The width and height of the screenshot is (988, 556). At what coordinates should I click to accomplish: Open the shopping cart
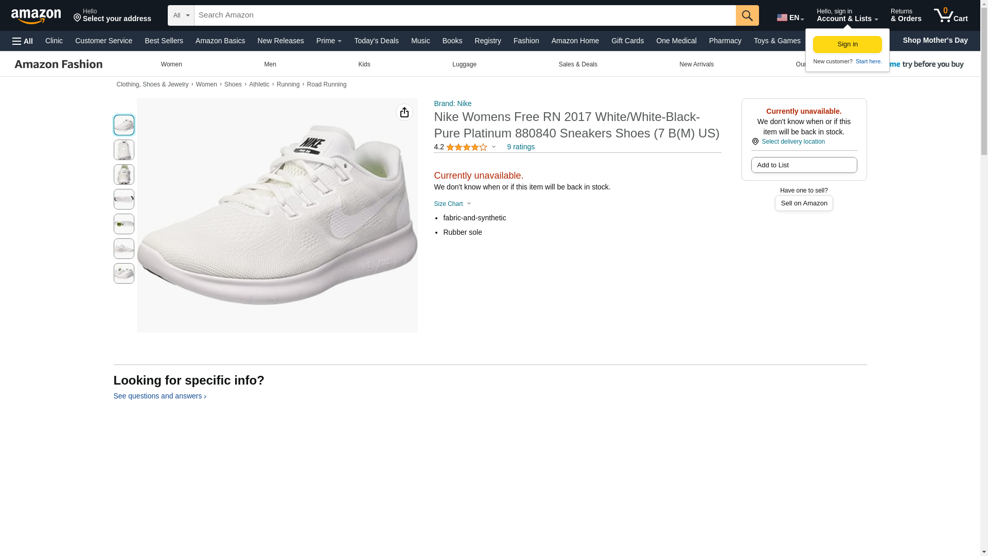point(950,15)
